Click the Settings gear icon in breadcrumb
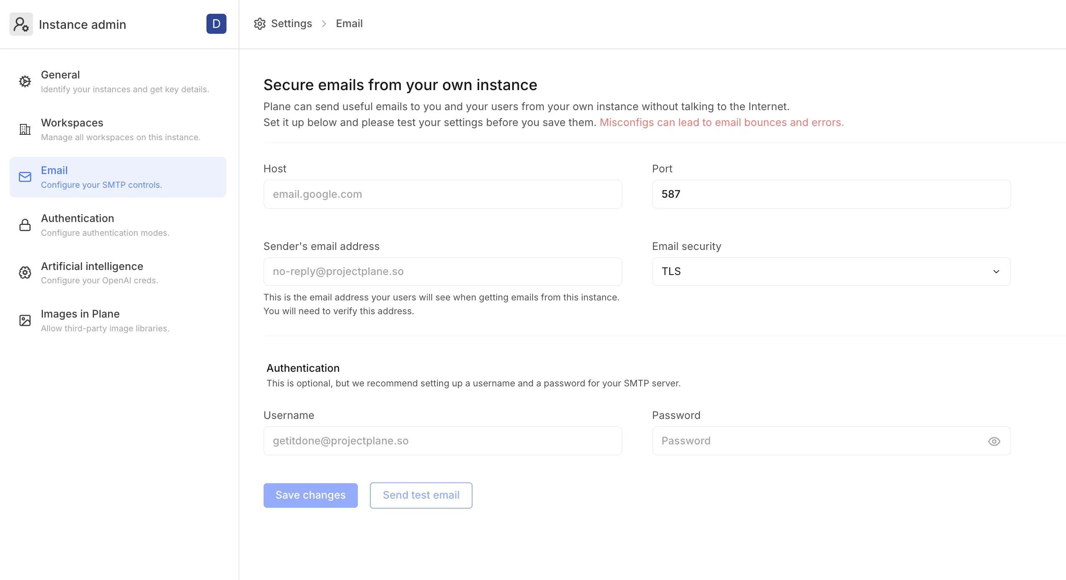The width and height of the screenshot is (1066, 580). point(259,24)
